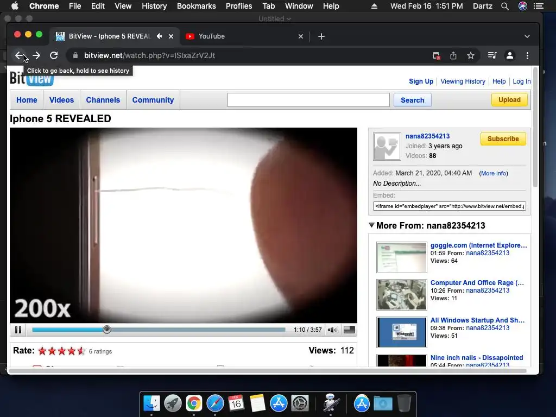
Task: Go back with the browser back arrow
Action: pos(19,56)
